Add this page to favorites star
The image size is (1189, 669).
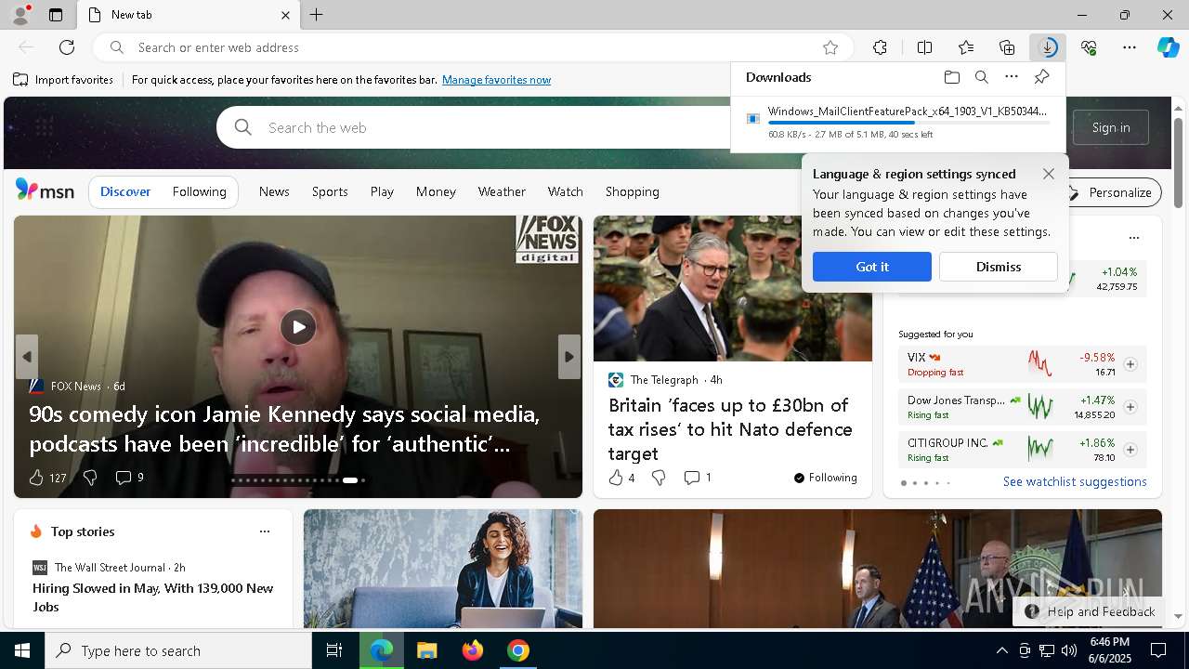[830, 47]
